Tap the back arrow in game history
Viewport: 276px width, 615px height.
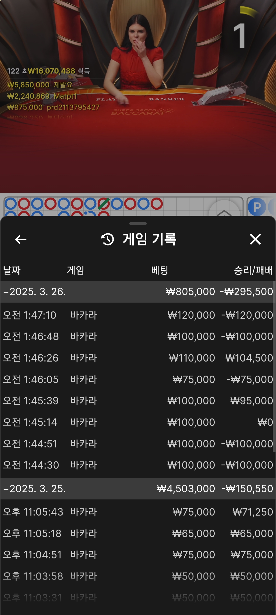(x=21, y=240)
